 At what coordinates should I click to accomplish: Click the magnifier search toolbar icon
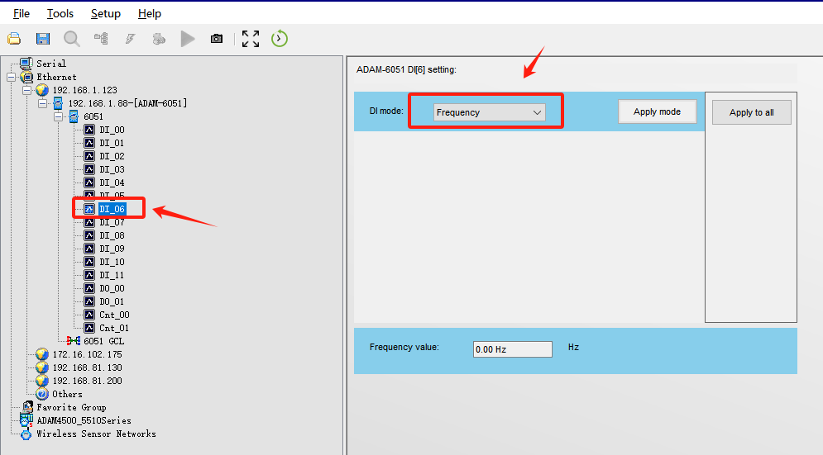click(x=72, y=39)
